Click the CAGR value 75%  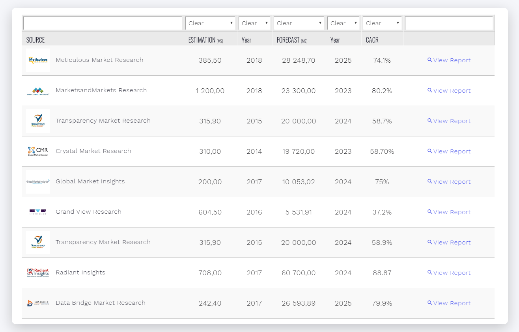(x=382, y=182)
